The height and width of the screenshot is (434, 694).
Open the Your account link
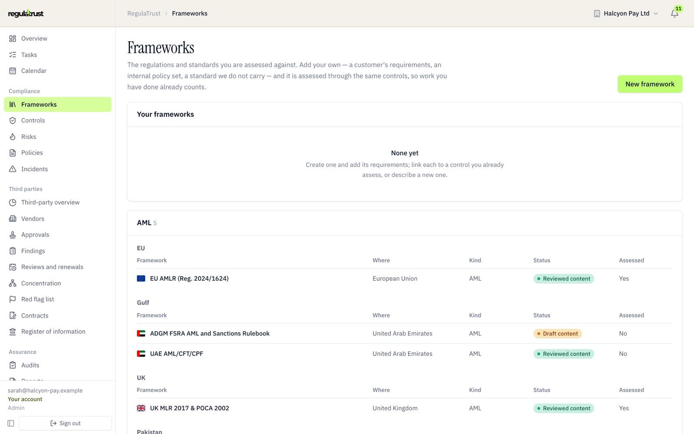25,399
